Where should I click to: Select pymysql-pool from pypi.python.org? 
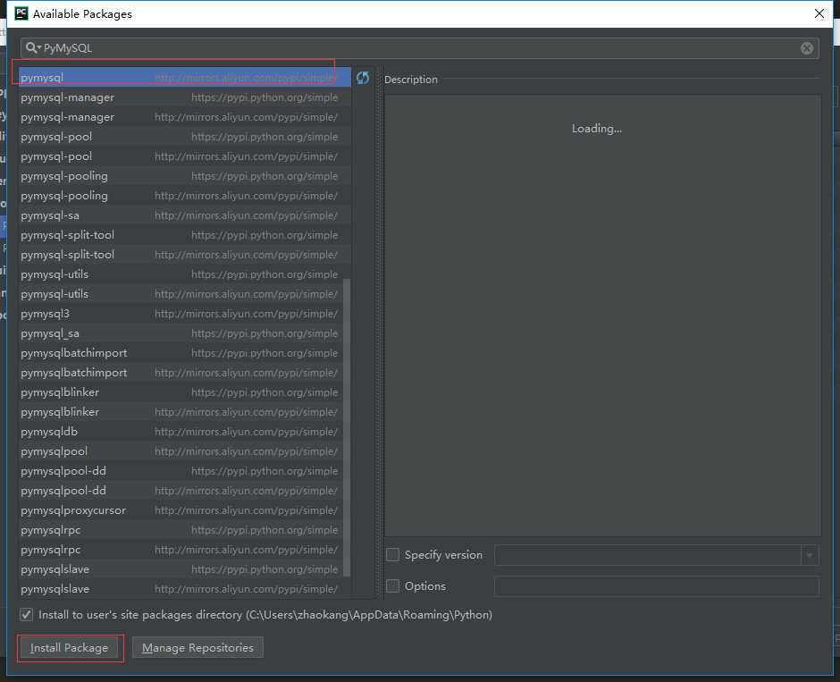(185, 137)
